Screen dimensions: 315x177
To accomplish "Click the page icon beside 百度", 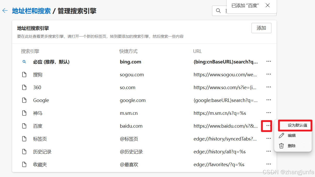I will coord(24,126).
